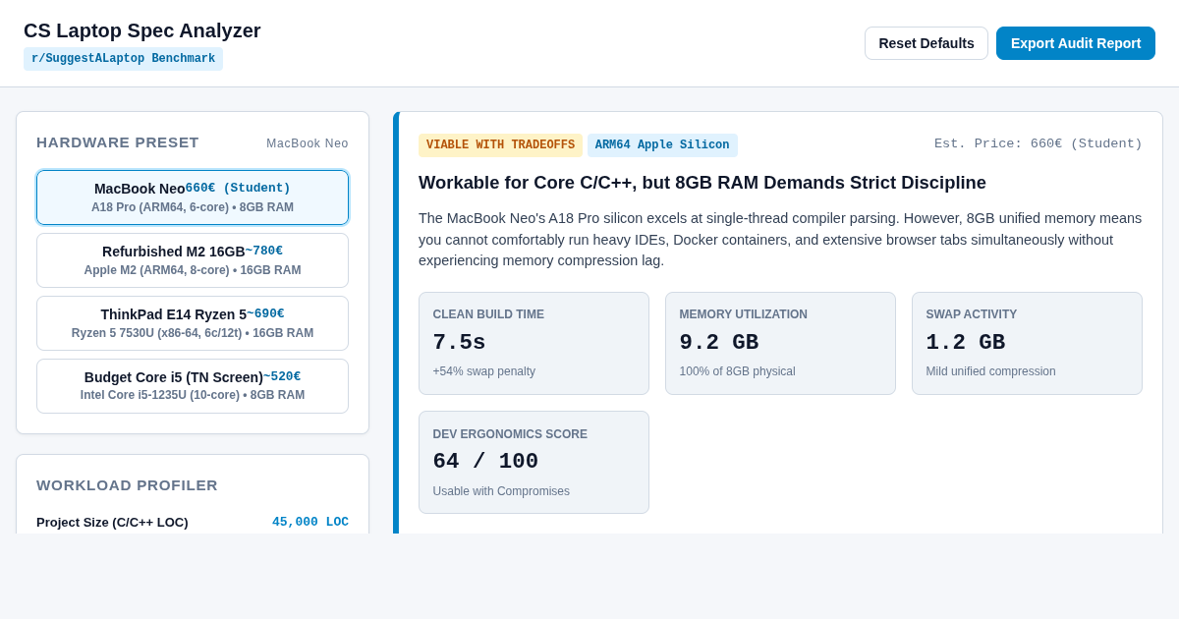Image resolution: width=1179 pixels, height=619 pixels.
Task: Click the 9.2 GB memory value
Action: [719, 343]
